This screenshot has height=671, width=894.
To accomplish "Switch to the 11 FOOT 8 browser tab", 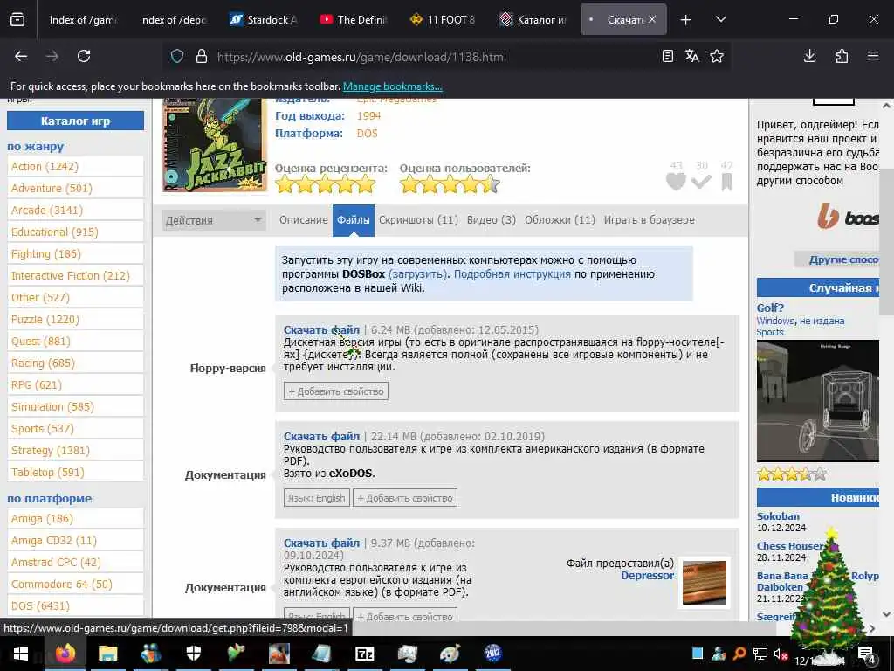I will click(x=443, y=20).
